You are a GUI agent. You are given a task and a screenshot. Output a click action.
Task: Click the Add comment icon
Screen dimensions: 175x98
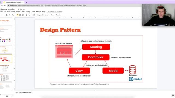point(34,15)
